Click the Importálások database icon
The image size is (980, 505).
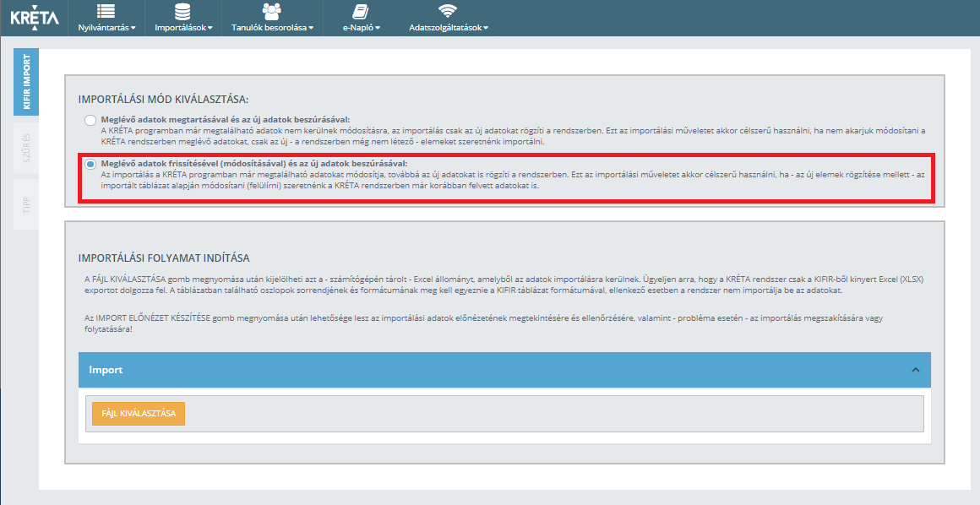183,11
